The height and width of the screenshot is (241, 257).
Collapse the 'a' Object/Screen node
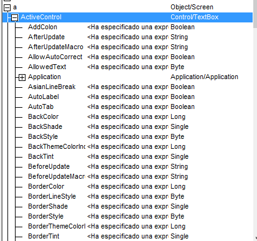pyautogui.click(x=7, y=8)
